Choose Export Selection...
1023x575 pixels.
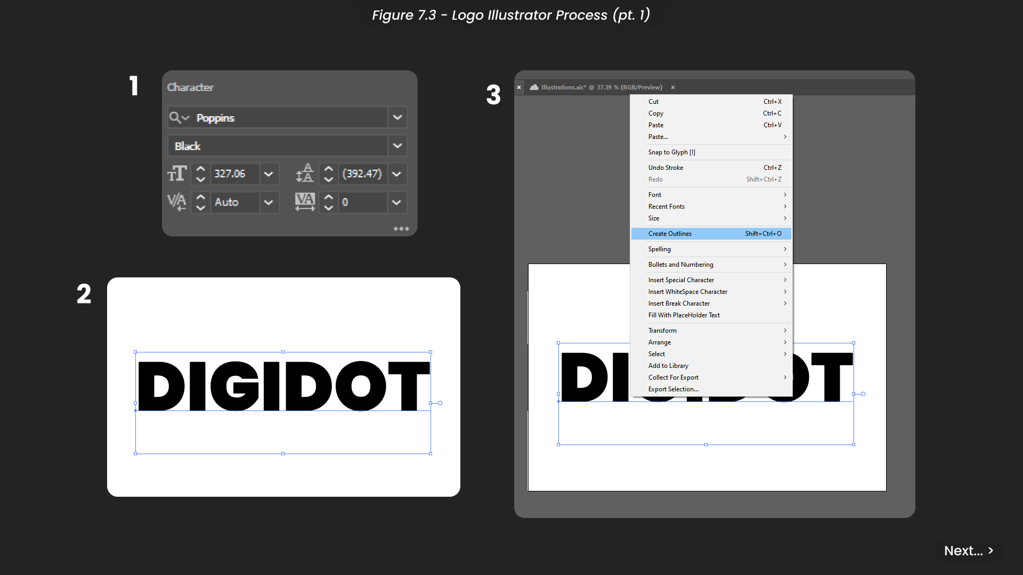tap(711, 389)
